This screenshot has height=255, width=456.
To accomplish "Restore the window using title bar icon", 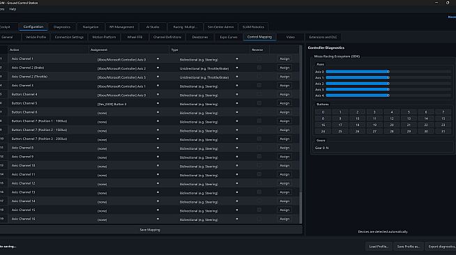I will 448,3.
